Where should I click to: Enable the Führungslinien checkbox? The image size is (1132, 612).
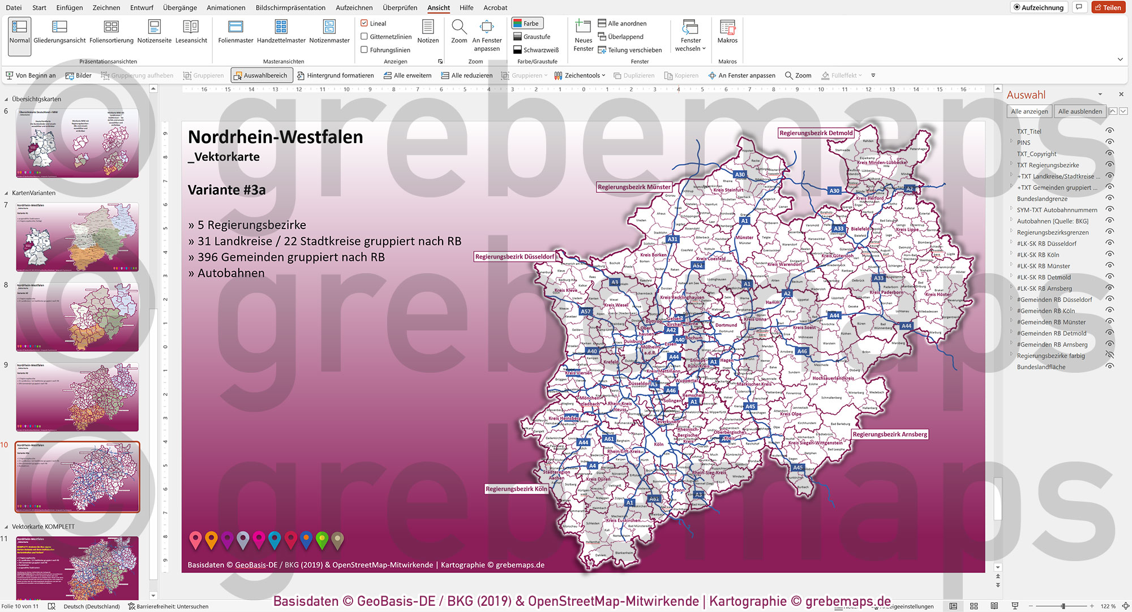click(364, 49)
